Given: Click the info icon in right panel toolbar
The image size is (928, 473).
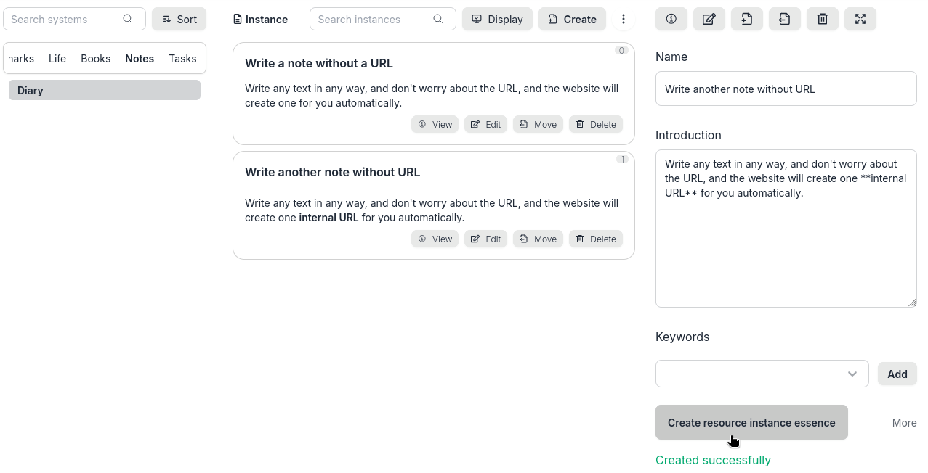Looking at the screenshot, I should click(671, 20).
